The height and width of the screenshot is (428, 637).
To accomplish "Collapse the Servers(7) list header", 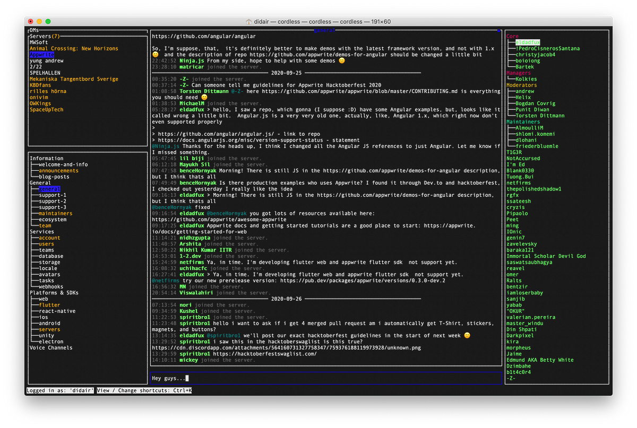I will click(45, 36).
